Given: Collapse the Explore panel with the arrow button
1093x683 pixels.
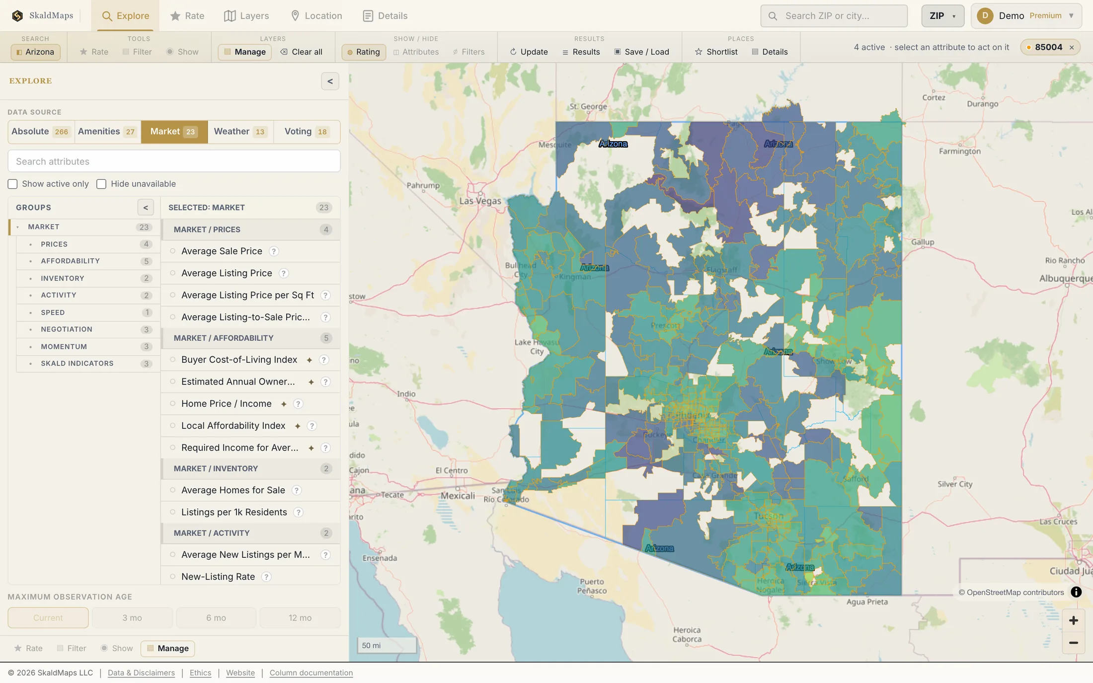Looking at the screenshot, I should (330, 81).
